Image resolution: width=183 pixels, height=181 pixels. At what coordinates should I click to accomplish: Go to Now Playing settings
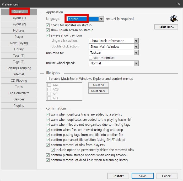pos(19,43)
